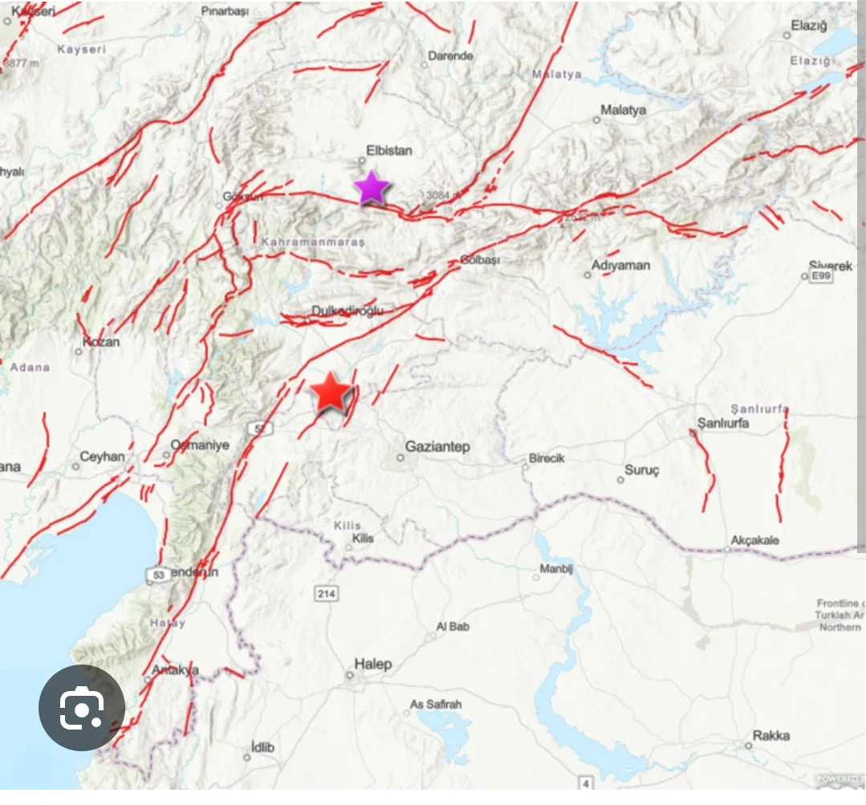
Task: Click the purple star epicenter marker
Action: coord(372,188)
